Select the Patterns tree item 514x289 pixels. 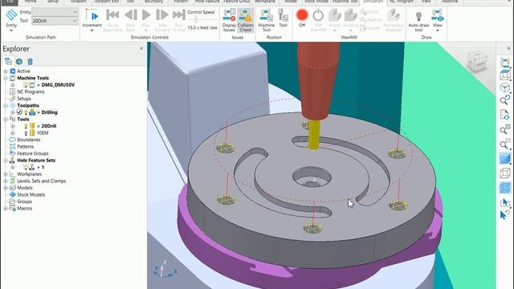[x=25, y=147]
